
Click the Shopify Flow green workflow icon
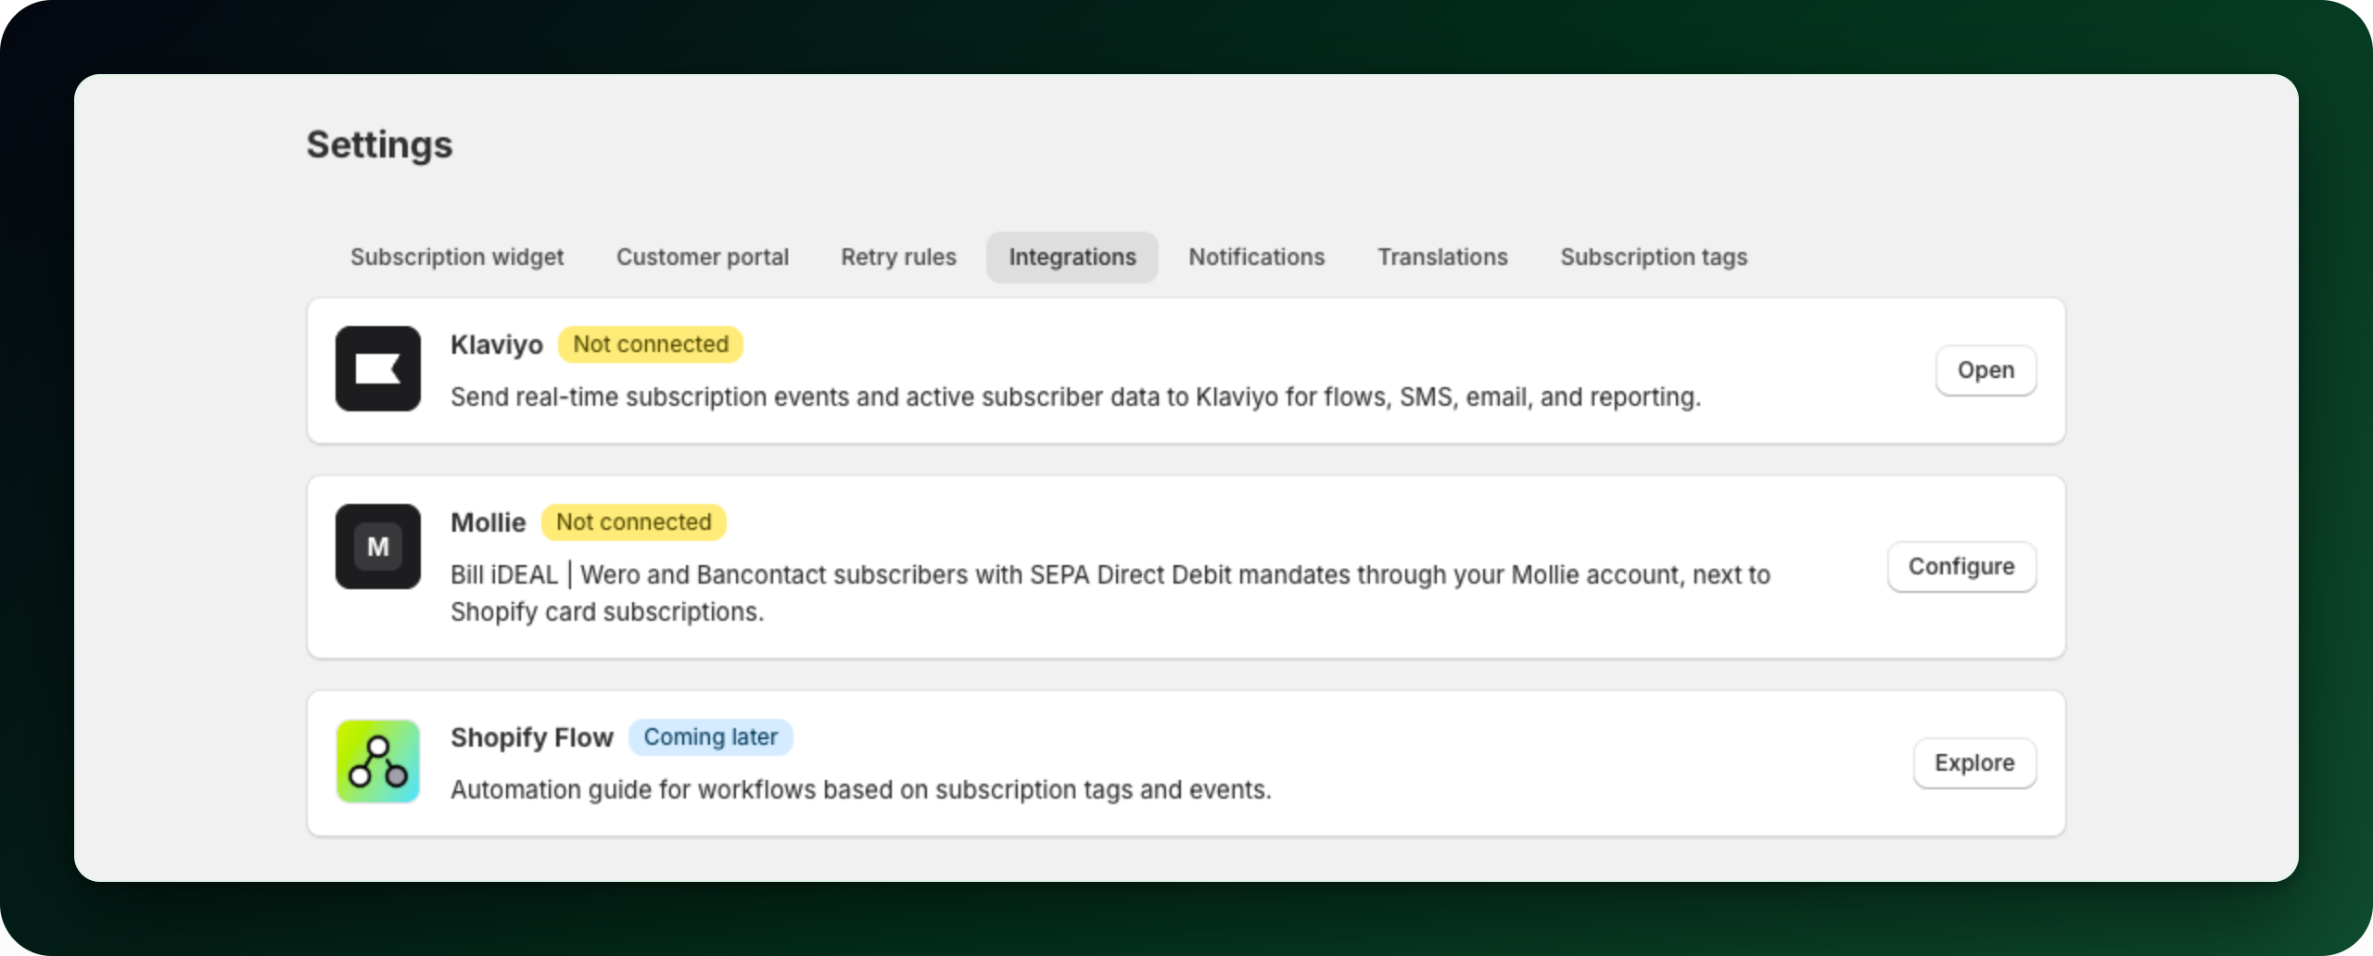pos(378,761)
